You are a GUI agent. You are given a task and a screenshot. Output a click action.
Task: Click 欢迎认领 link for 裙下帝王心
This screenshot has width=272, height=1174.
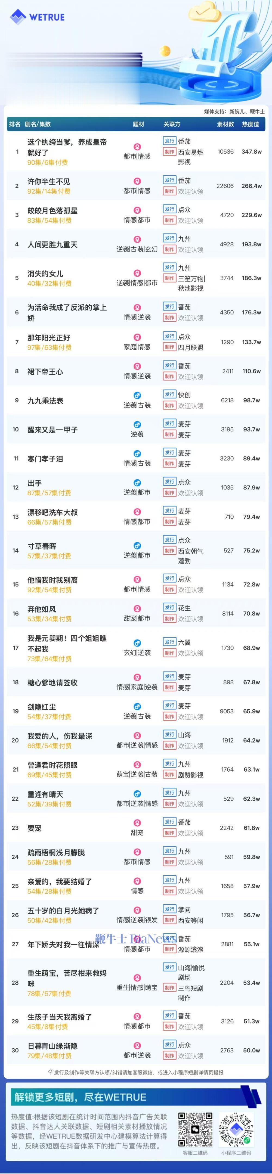click(x=190, y=377)
